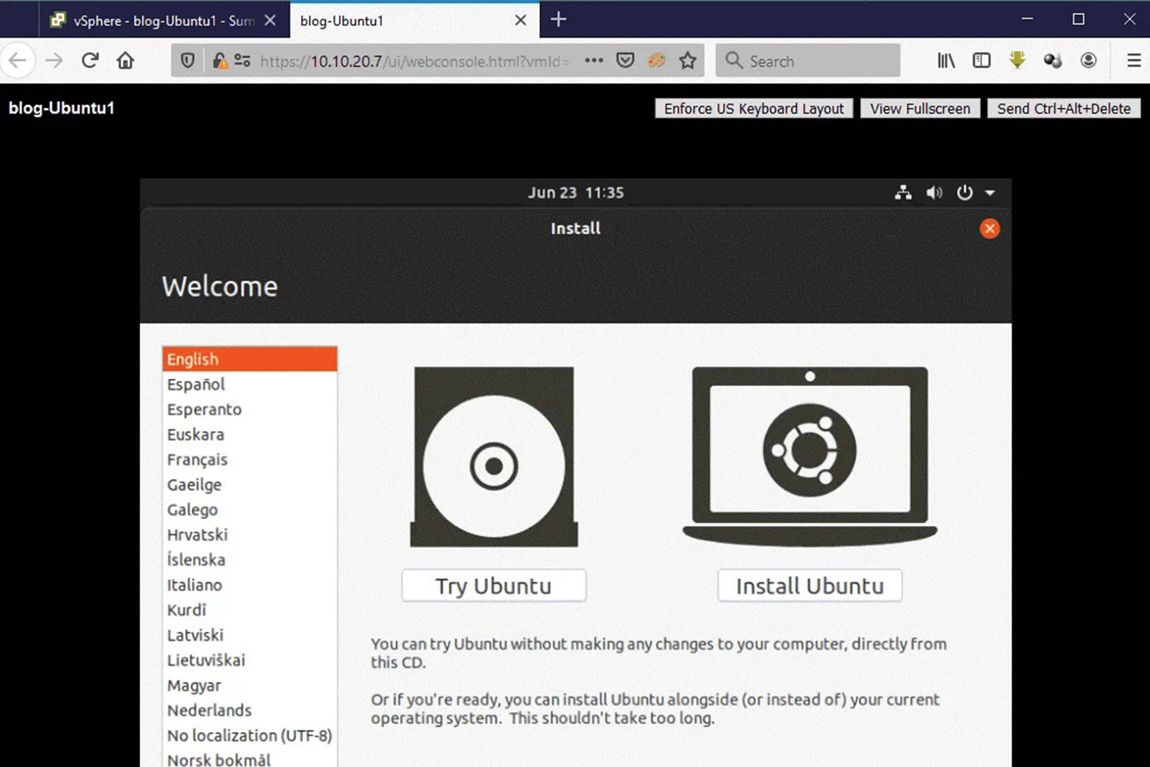1150x767 pixels.
Task: Close the Ubuntu Install window
Action: pyautogui.click(x=989, y=228)
